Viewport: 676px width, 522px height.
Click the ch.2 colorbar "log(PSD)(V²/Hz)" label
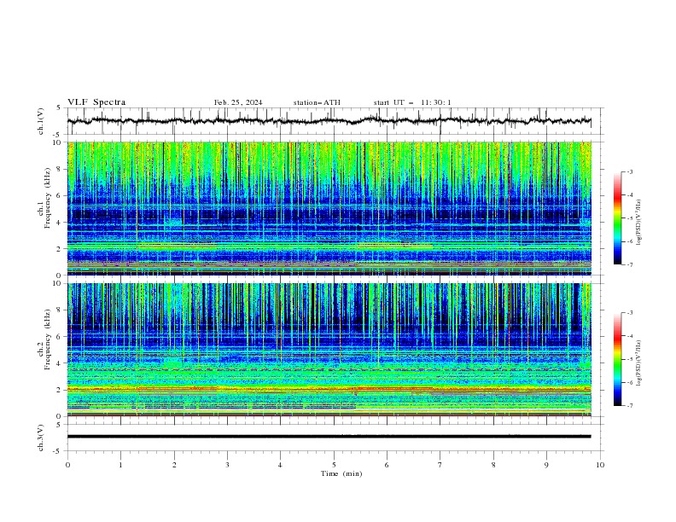638,363
